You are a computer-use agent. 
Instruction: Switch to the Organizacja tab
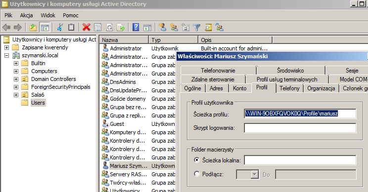321,88
